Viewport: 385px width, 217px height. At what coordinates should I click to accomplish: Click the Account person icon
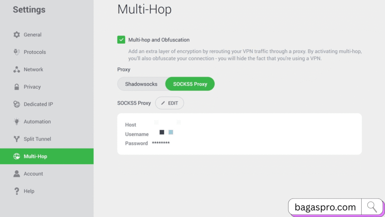[17, 174]
